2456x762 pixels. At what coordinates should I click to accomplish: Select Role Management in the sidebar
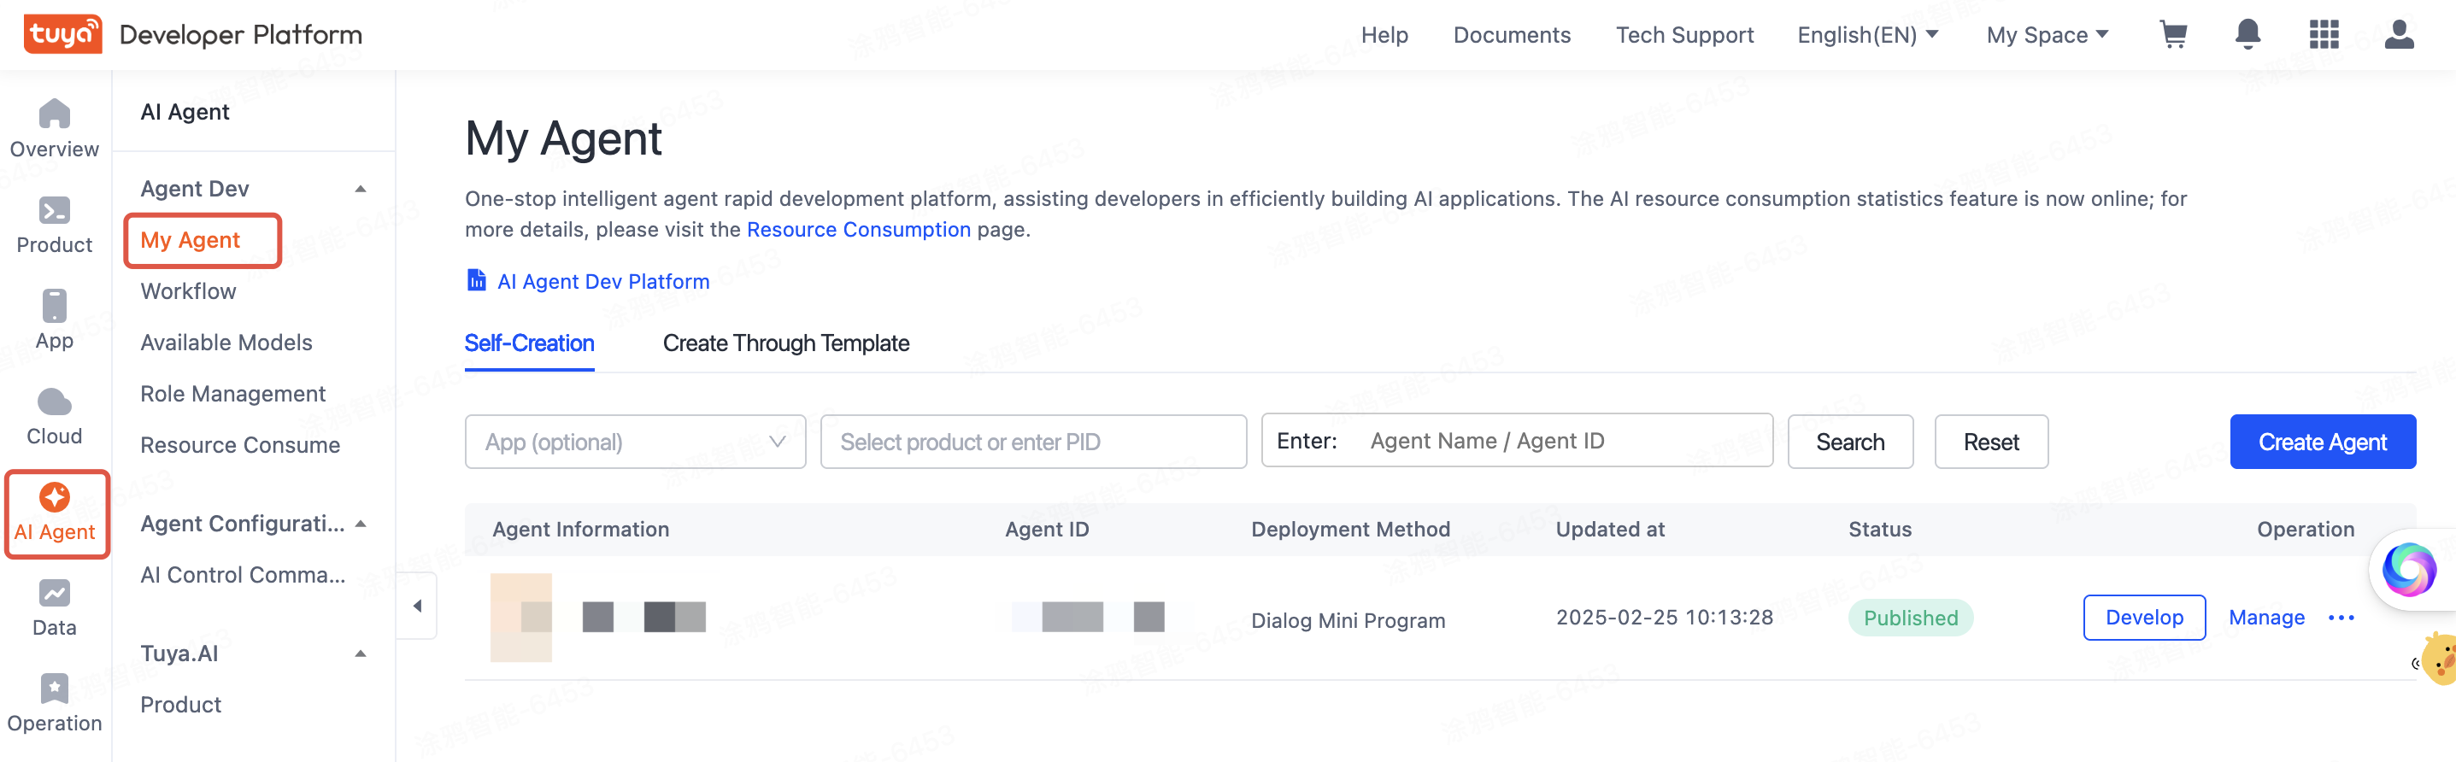(232, 393)
